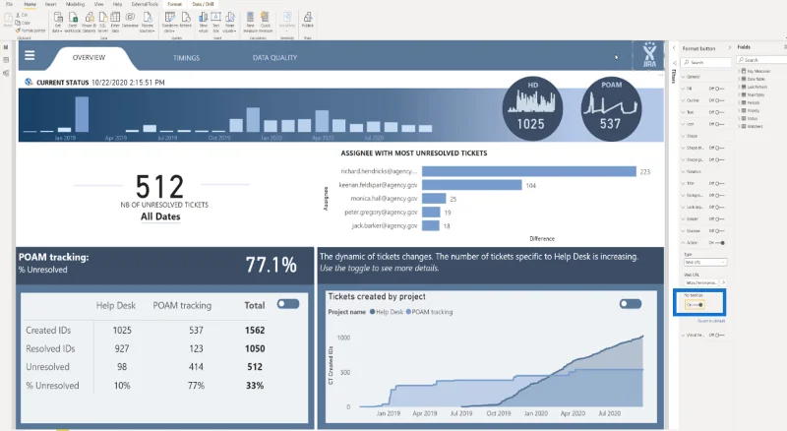Open the Dataverse source
Screen dimensions: 787x431
130,18
